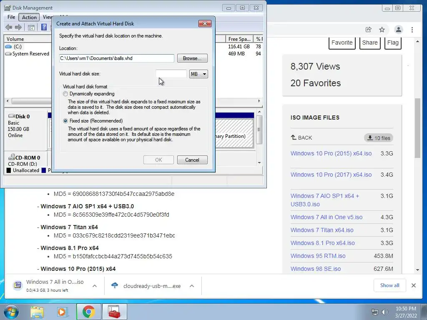Click the page scrollbar down arrow in Chrome
The width and height of the screenshot is (427, 320).
(x=417, y=270)
